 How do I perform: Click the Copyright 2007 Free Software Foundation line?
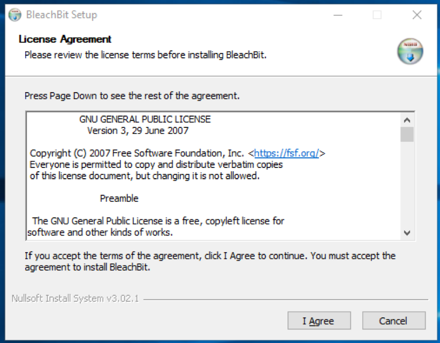coord(139,153)
